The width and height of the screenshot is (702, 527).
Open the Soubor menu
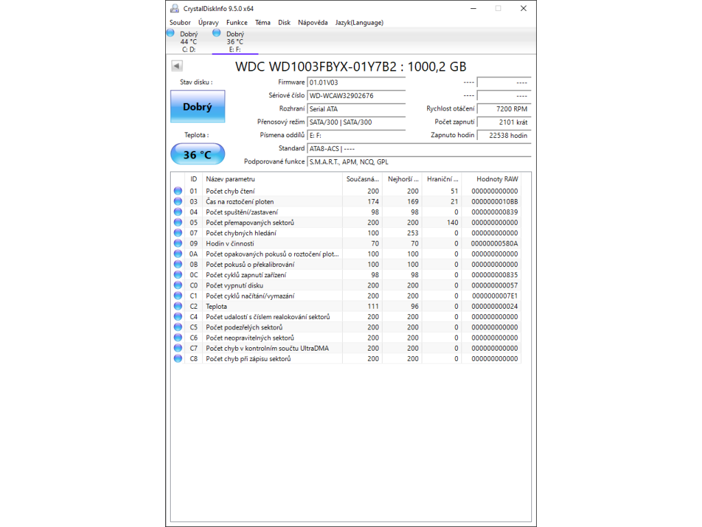coord(180,23)
